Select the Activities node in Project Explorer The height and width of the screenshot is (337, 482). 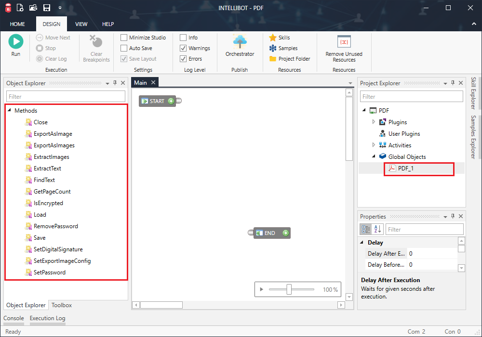point(400,145)
